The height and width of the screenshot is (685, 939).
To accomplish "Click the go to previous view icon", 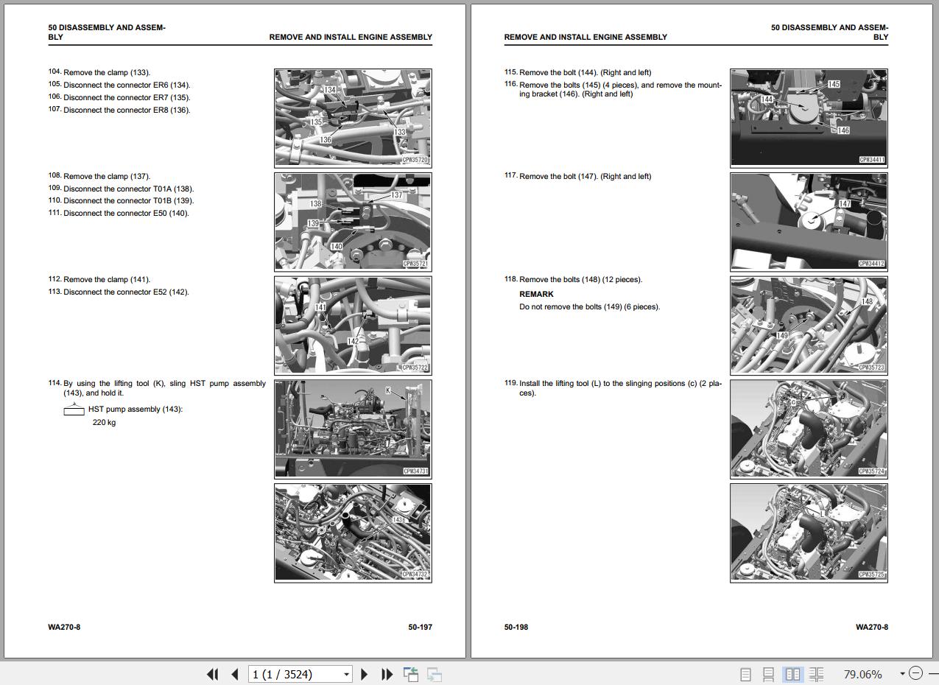I will [411, 674].
